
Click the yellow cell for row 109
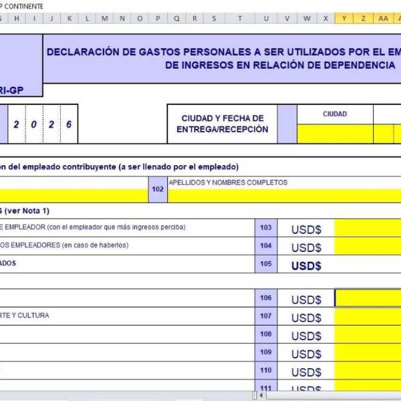[x=368, y=353]
